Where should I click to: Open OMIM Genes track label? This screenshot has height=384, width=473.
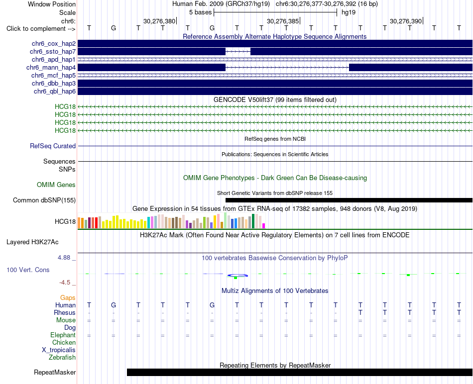pyautogui.click(x=56, y=185)
